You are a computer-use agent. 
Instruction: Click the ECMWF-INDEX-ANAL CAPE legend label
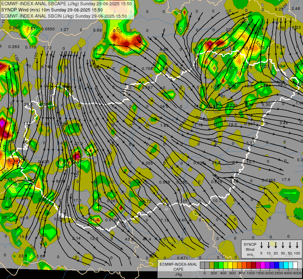click(x=178, y=267)
